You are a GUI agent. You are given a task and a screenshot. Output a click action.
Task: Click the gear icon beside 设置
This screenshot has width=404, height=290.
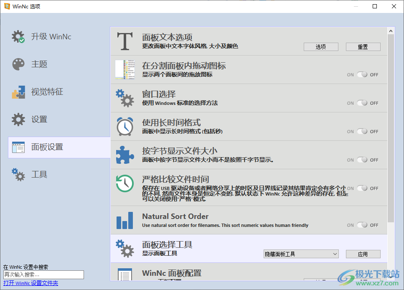point(18,120)
